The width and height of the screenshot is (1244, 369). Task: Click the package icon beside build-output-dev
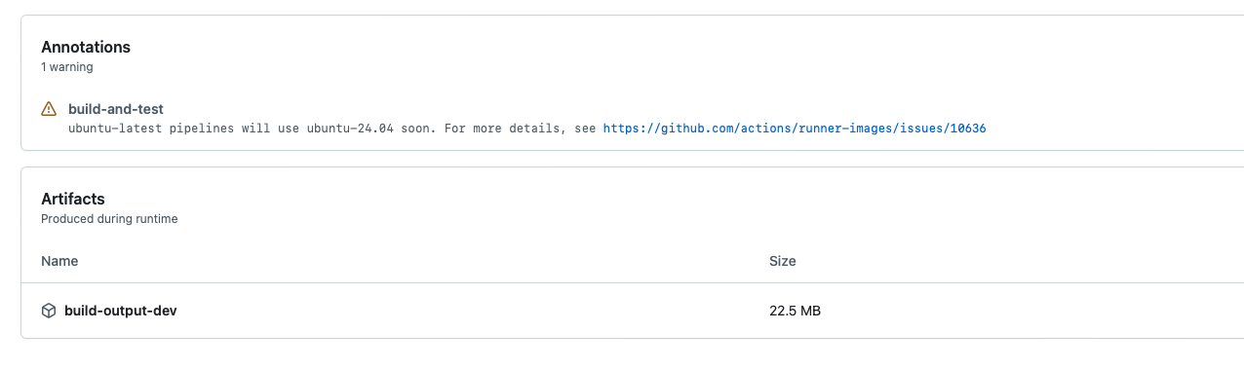click(x=49, y=311)
